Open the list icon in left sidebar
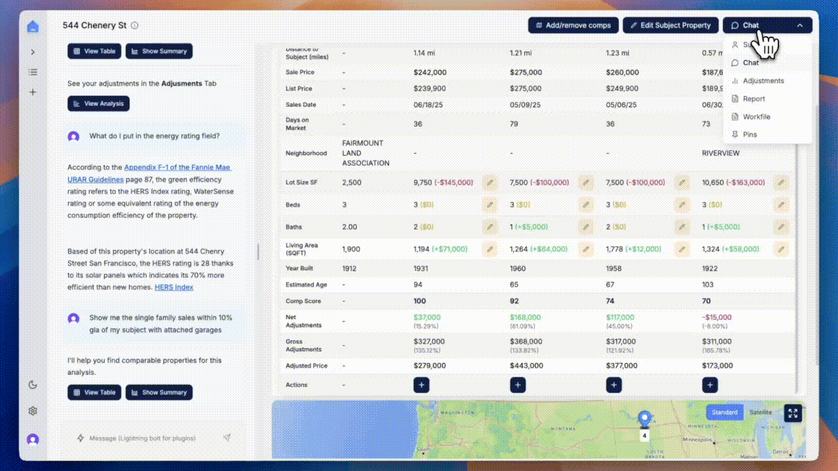Viewport: 838px width, 471px height. click(x=33, y=72)
